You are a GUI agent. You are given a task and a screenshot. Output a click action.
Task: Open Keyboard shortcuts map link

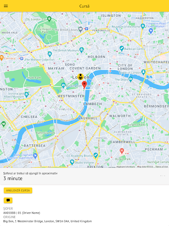click(125, 167)
